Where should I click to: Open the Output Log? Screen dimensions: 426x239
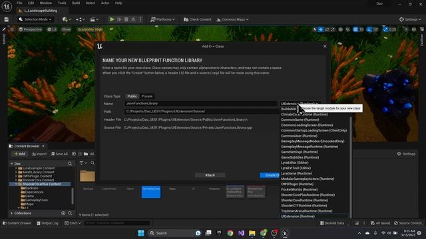47,223
